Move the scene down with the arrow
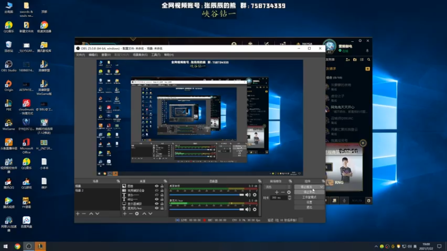Screen dimensions: 447x251 pyautogui.click(x=97, y=214)
